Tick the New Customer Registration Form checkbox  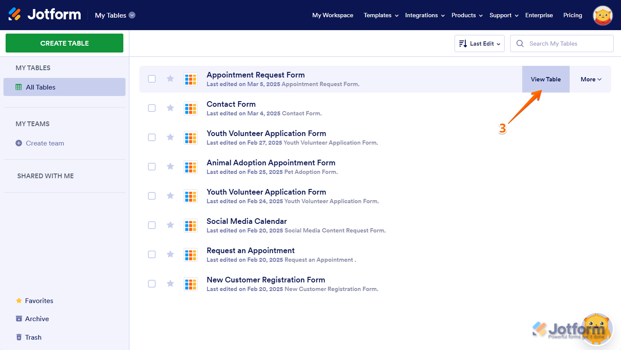click(152, 284)
